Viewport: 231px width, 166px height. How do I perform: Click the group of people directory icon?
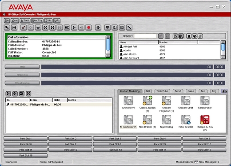tap(195, 36)
